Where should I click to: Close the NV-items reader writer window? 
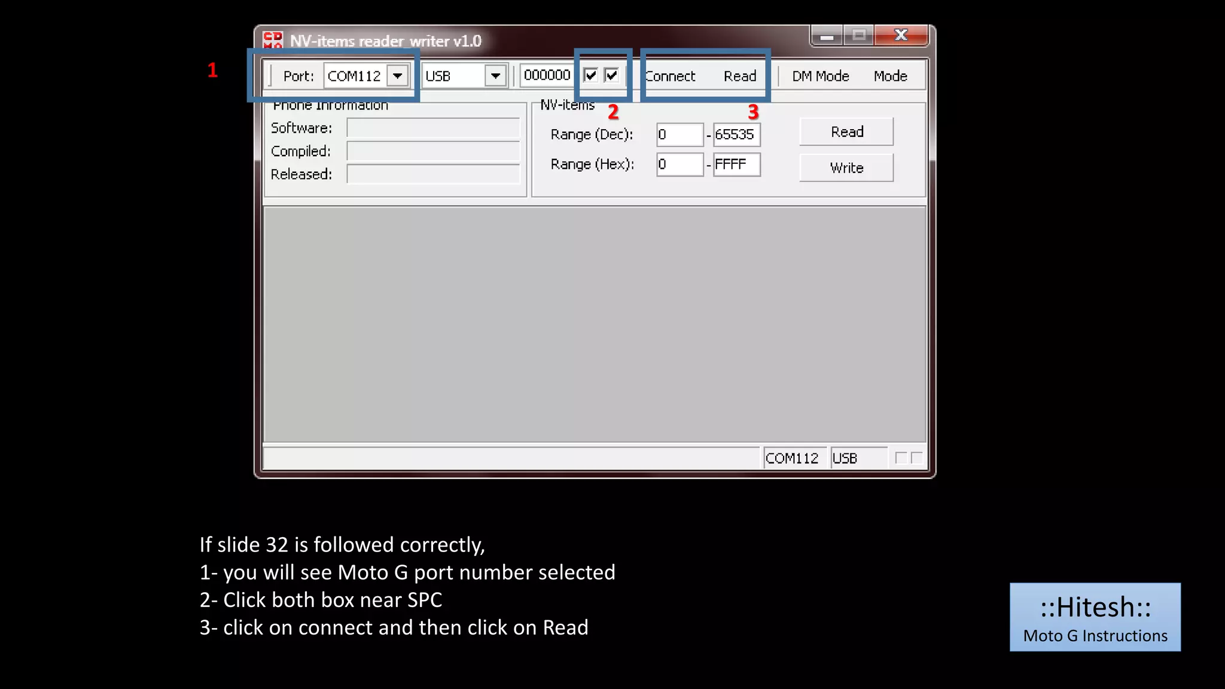[x=901, y=36]
